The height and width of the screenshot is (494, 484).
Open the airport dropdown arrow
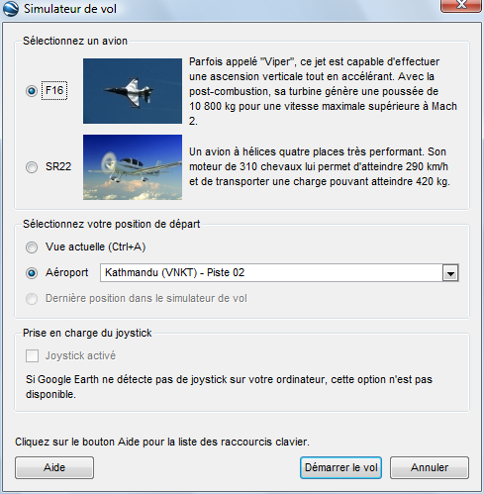tap(450, 273)
